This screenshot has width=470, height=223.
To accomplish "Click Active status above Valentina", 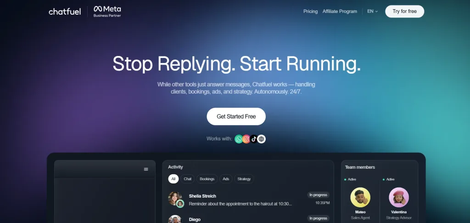I will coord(389,179).
